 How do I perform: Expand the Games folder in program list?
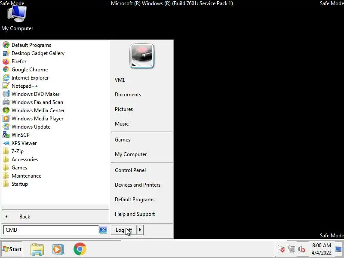15,168
